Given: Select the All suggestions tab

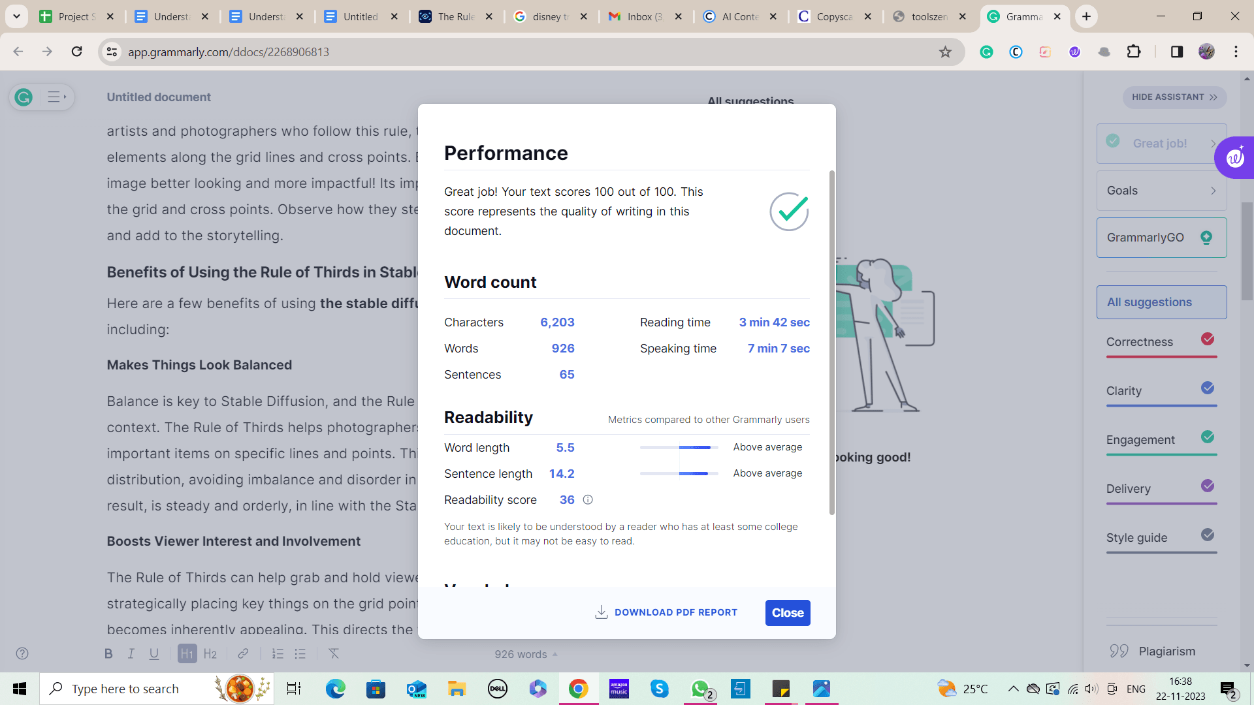Looking at the screenshot, I should click(x=1161, y=302).
